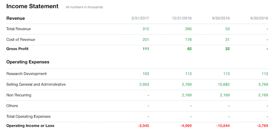Click Selling General and Administrative label
Screen dimensions: 274x132
click(36, 84)
